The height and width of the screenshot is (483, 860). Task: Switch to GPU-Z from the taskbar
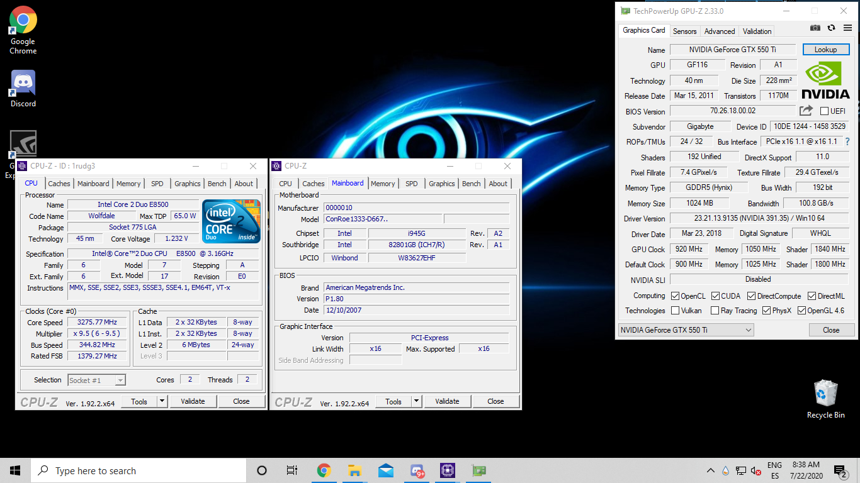coord(478,470)
